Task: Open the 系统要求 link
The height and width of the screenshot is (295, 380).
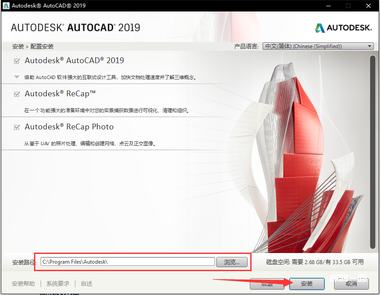Action: tap(58, 284)
